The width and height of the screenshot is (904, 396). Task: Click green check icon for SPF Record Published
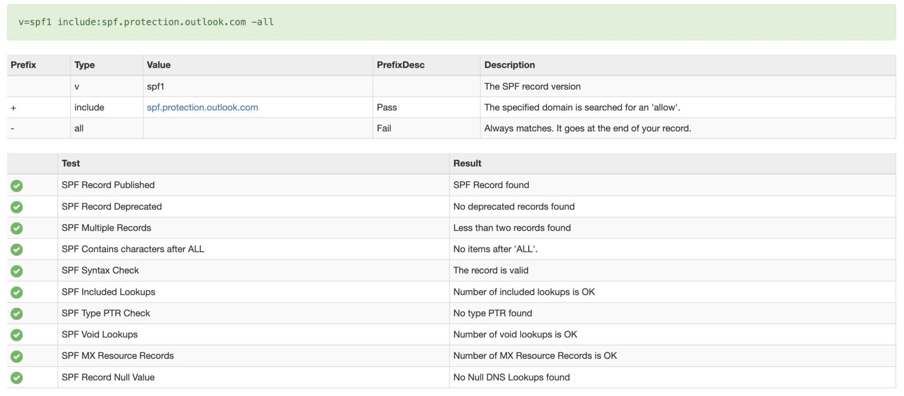click(x=16, y=186)
